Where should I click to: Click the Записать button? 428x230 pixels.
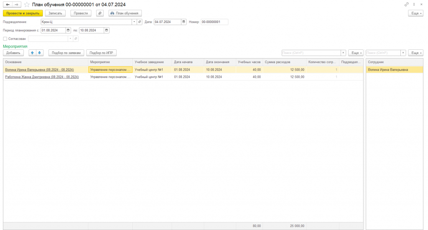55,13
